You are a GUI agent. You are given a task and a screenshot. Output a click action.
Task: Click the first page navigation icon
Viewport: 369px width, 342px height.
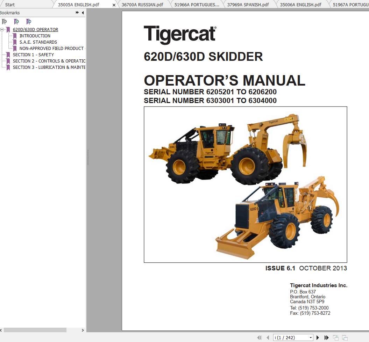tap(260, 337)
